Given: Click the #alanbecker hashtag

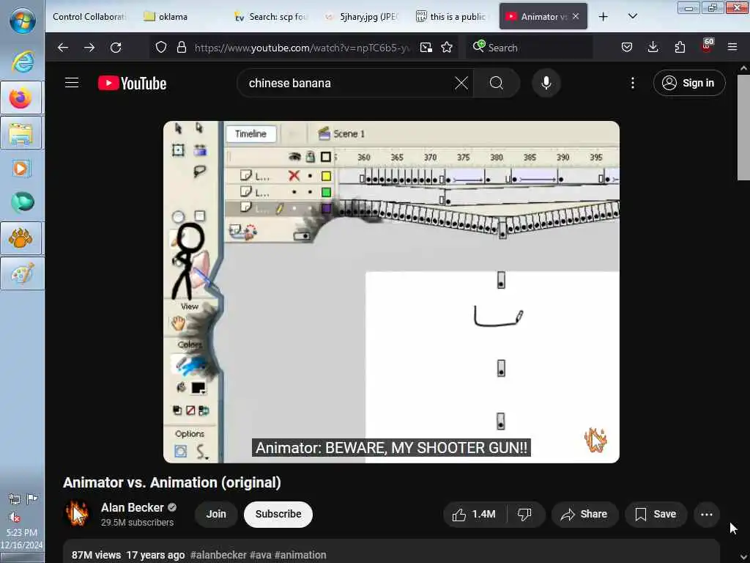Looking at the screenshot, I should (x=218, y=556).
